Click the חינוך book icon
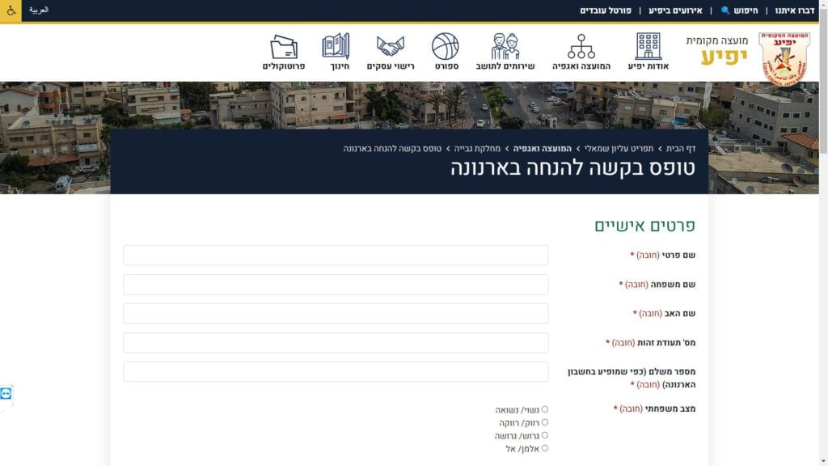The height and width of the screenshot is (466, 828). click(x=336, y=46)
